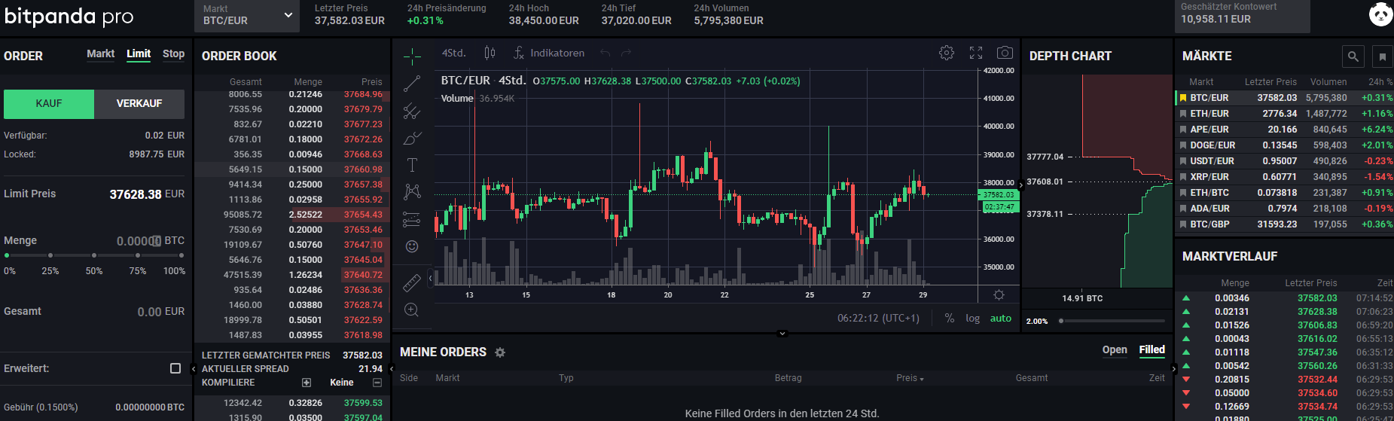Select the USDT/EUR market row
This screenshot has height=421, width=1394.
point(1285,161)
